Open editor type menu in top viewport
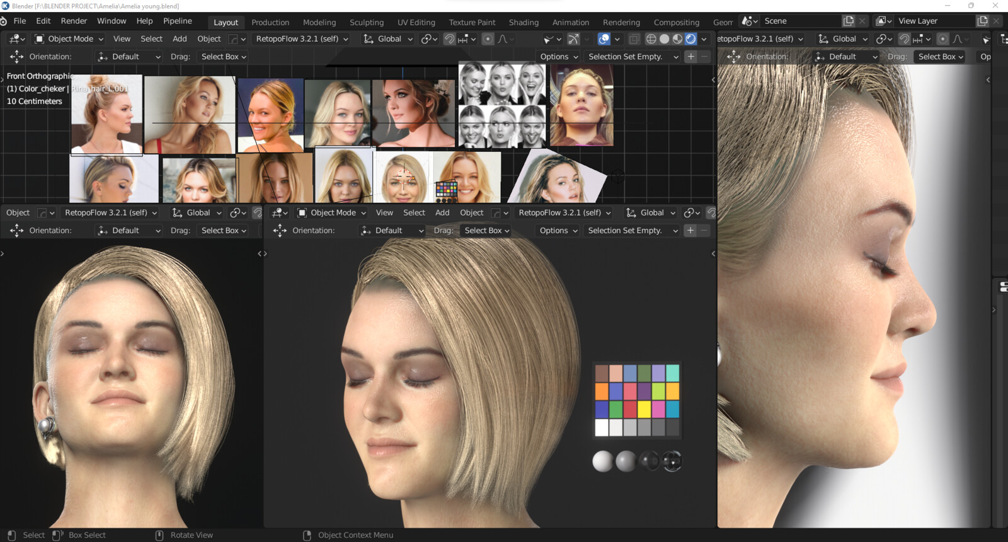The width and height of the screenshot is (1008, 542). point(17,38)
